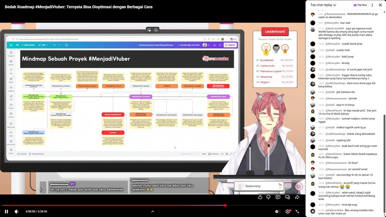Image resolution: width=386 pixels, height=217 pixels.
Task: Click @KalanaraDika username in chat
Action: (335, 211)
